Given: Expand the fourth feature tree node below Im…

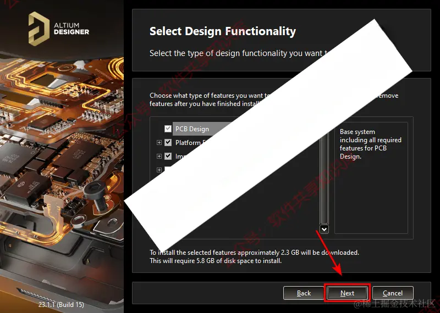Looking at the screenshot, I should pos(159,170).
